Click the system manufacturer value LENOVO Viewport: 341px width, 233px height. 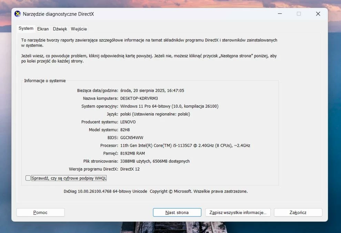click(128, 122)
